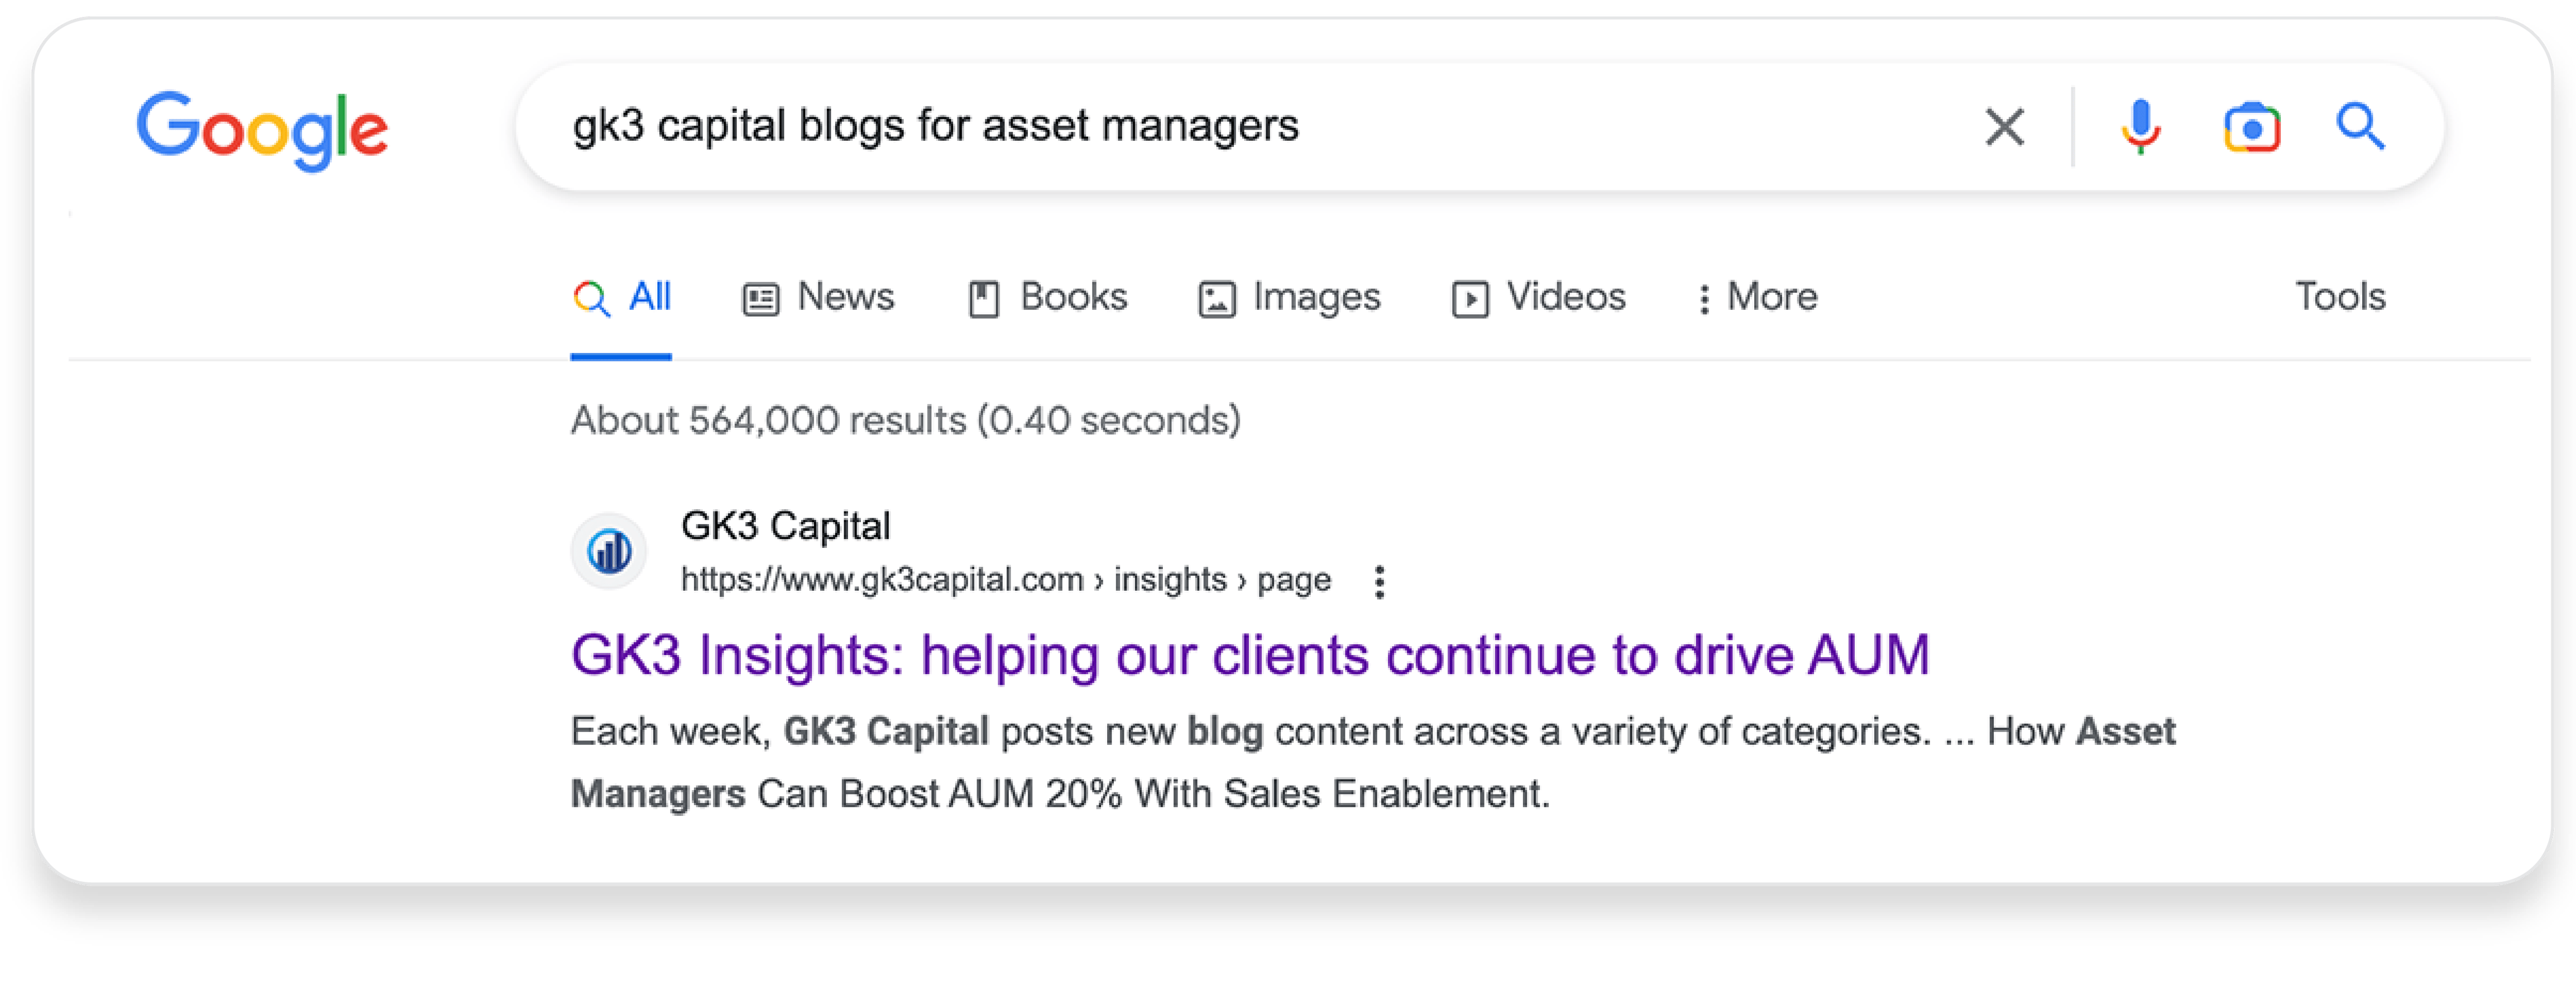Open Google Lens camera search

(2251, 127)
